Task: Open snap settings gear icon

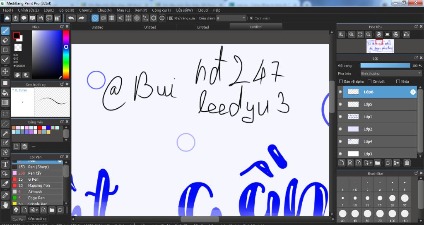Action: pos(162,18)
